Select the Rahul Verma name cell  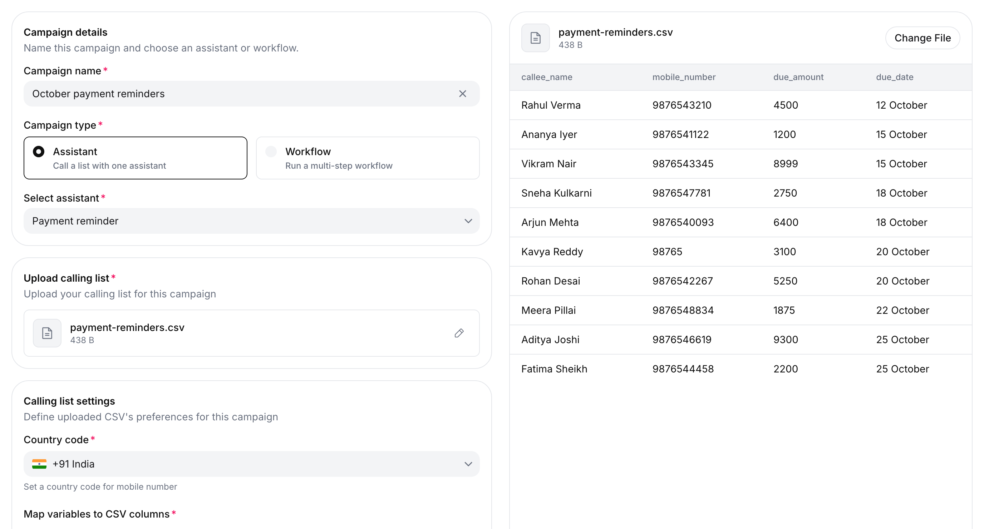pyautogui.click(x=551, y=105)
